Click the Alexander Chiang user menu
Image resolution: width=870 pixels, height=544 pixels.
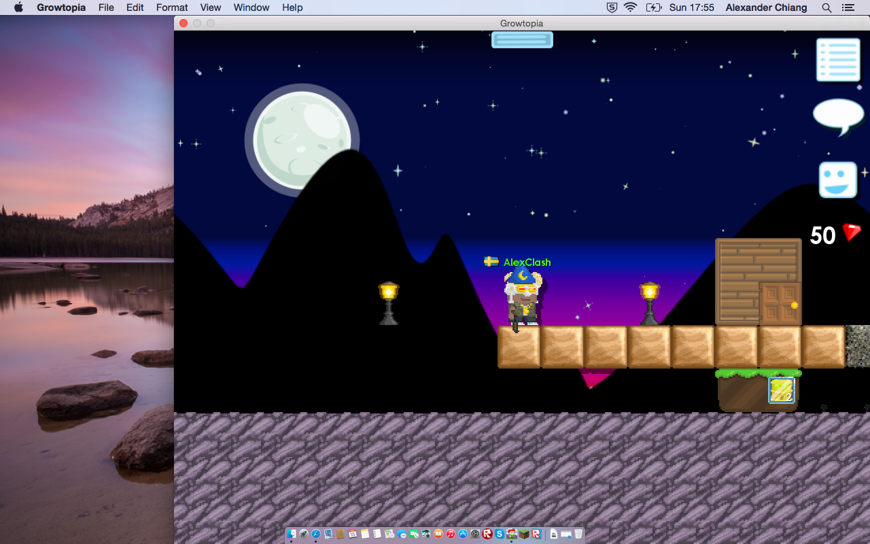pos(766,7)
